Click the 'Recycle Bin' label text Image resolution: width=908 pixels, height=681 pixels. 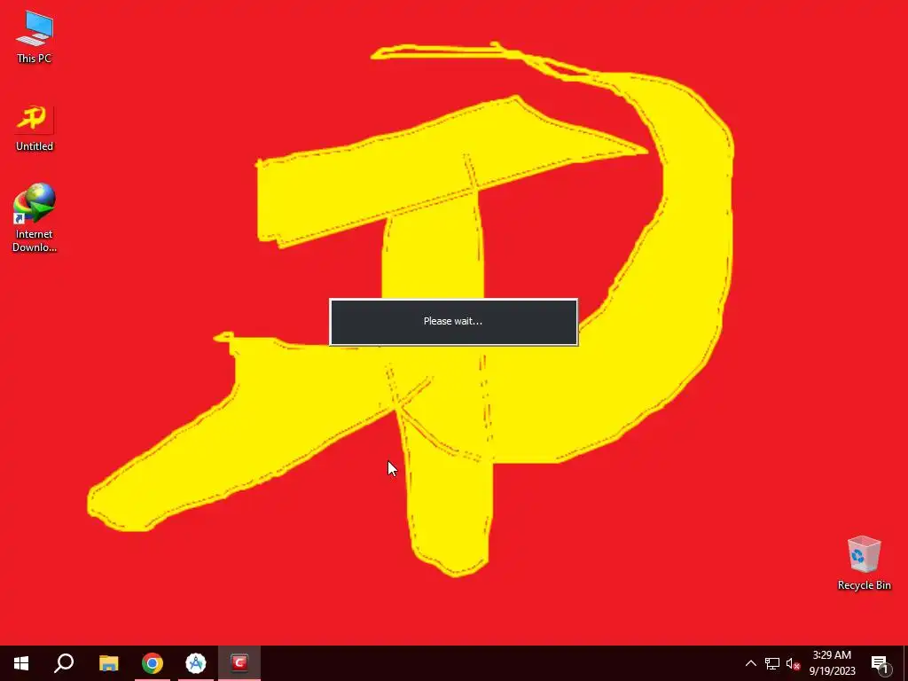(x=864, y=585)
